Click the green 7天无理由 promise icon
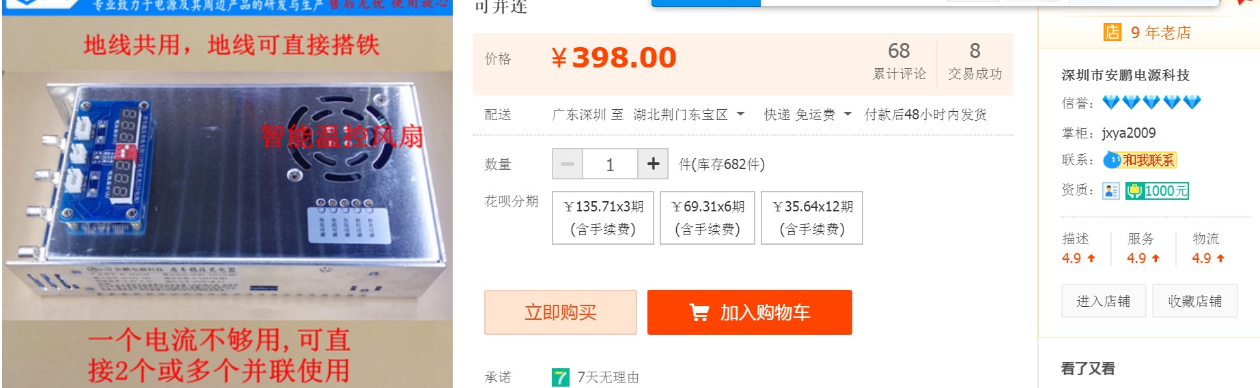 click(560, 377)
